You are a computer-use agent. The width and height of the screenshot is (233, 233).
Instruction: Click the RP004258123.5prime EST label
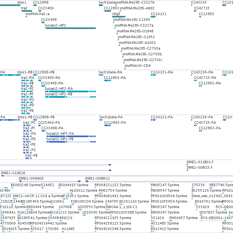pos(113,223)
